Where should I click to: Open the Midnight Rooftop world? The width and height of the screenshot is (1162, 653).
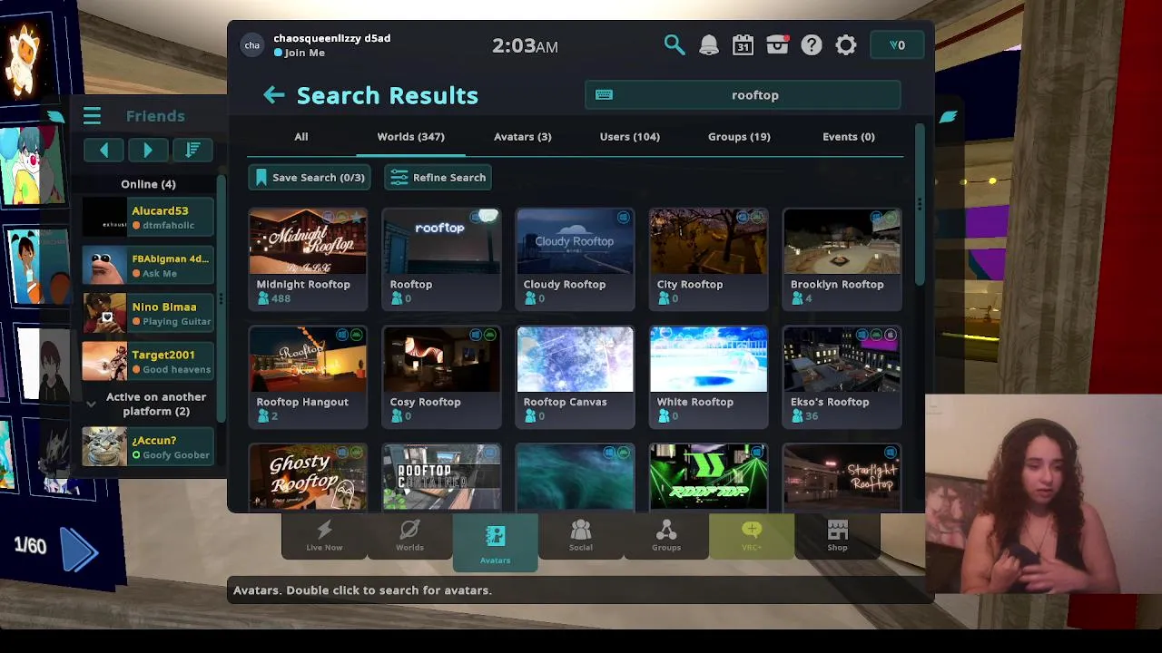(x=308, y=259)
